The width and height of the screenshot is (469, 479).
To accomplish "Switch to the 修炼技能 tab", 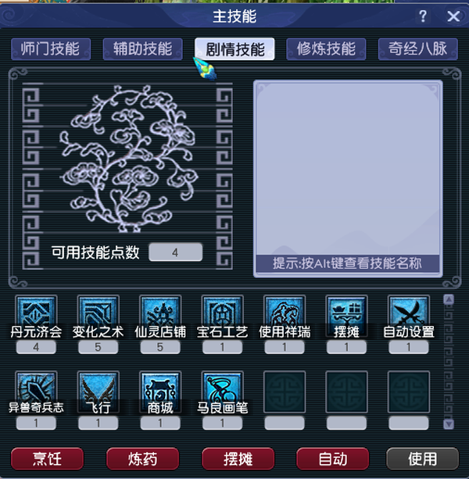I will 326,49.
